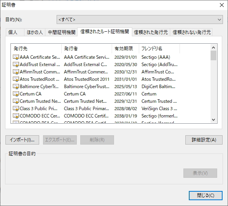
Task: Click friendly name 'Sectigo (AAA)'
Action: pos(156,57)
